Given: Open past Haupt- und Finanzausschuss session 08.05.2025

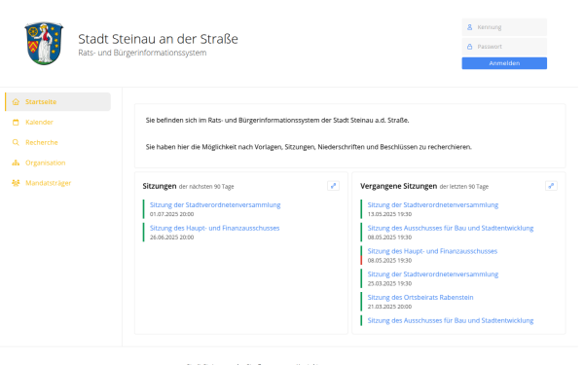Looking at the screenshot, I should point(432,251).
